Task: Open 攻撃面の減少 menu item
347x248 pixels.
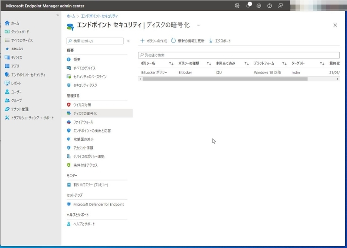Action: (x=83, y=139)
